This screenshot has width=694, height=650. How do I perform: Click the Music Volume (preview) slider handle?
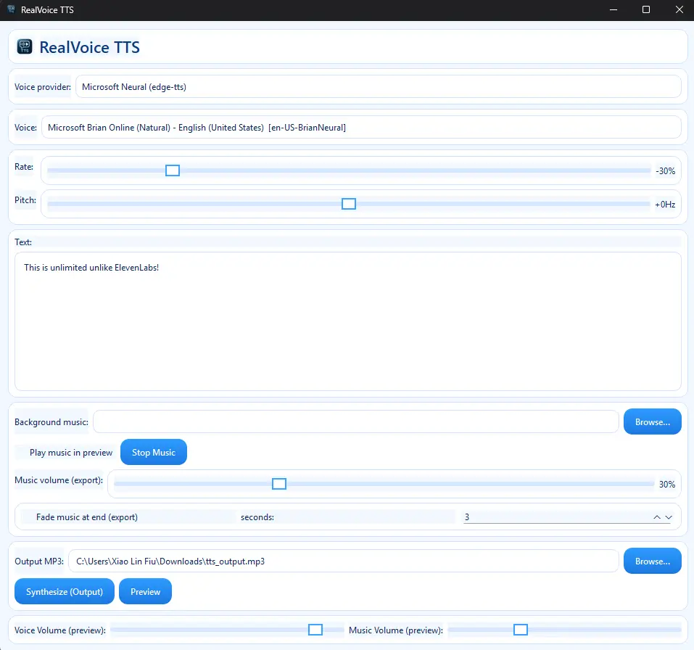[x=521, y=630]
